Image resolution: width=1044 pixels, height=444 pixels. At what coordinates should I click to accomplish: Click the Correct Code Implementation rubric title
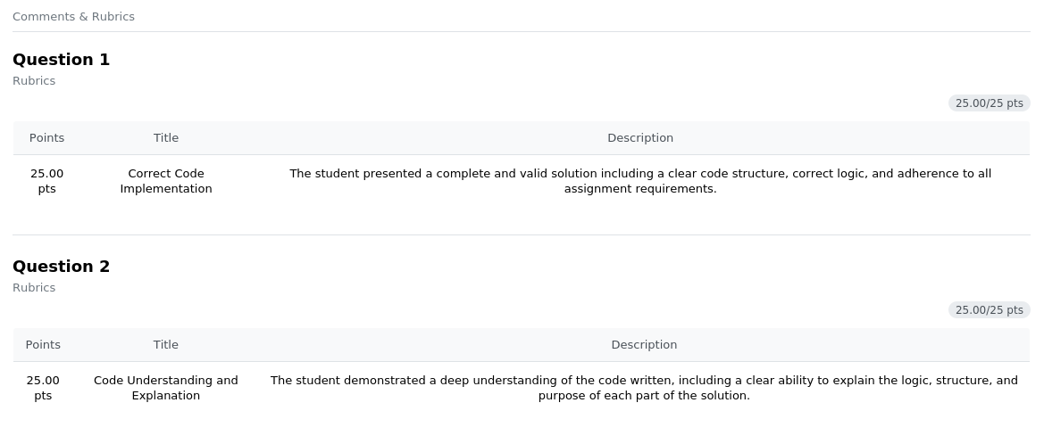(166, 181)
